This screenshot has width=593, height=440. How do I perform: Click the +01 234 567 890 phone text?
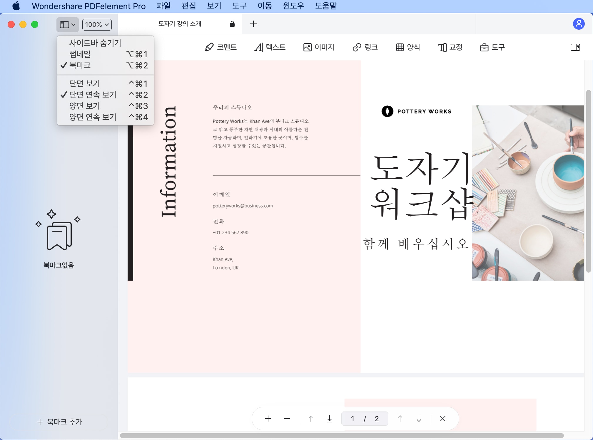coord(230,232)
